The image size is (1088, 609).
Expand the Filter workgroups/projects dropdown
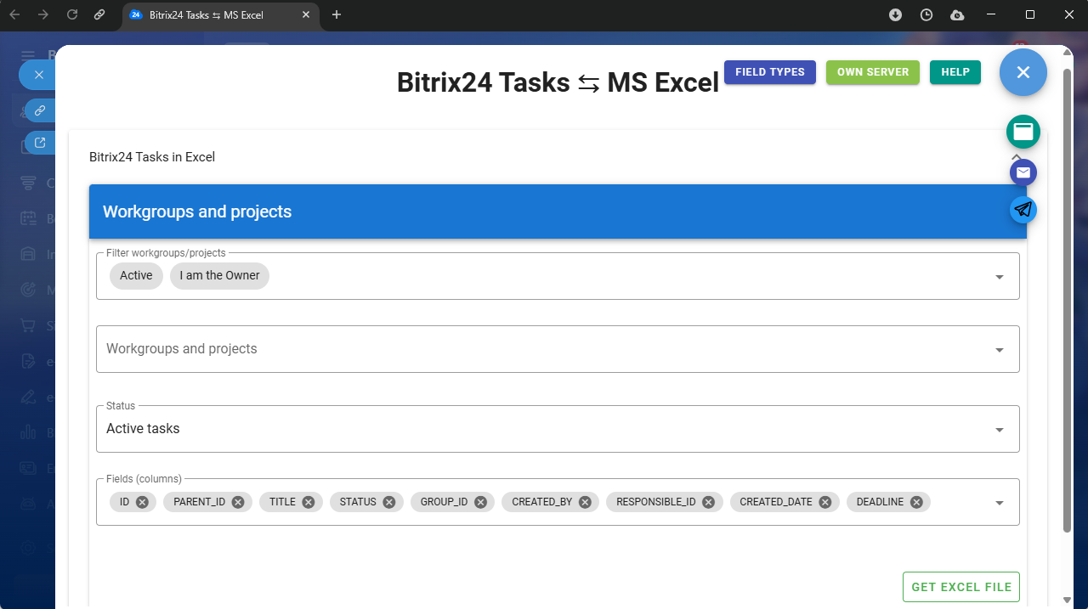[x=1000, y=277]
